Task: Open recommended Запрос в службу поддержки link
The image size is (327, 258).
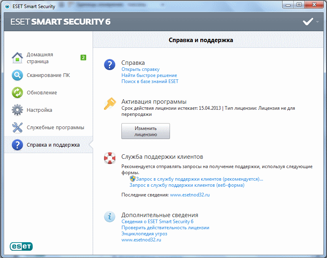Action: click(200, 179)
